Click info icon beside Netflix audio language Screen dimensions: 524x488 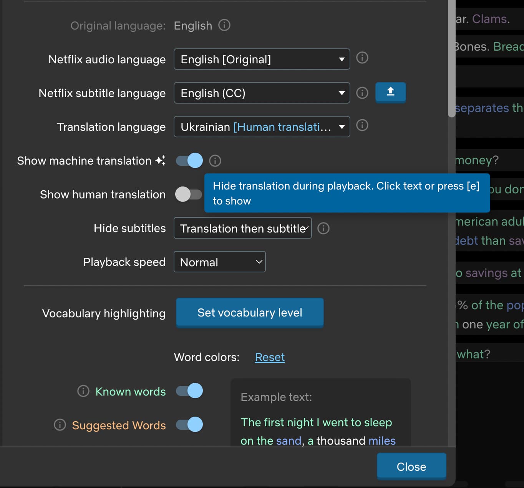pos(362,58)
